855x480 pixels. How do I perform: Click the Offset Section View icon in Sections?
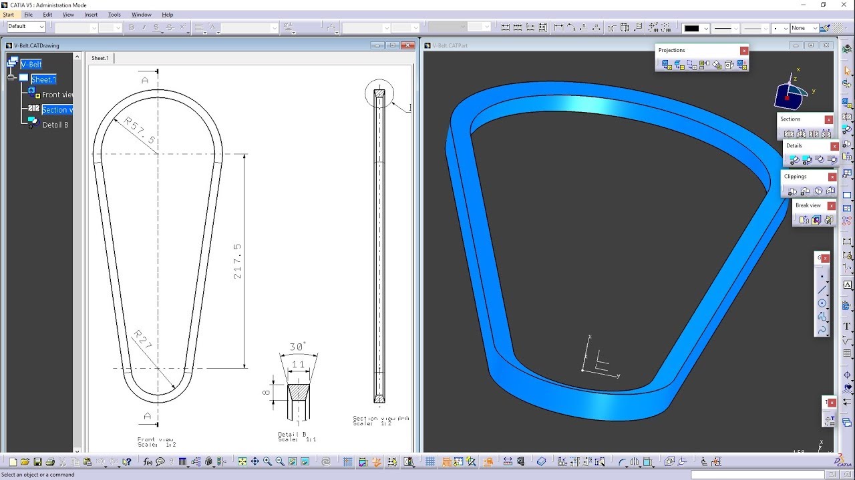[789, 134]
